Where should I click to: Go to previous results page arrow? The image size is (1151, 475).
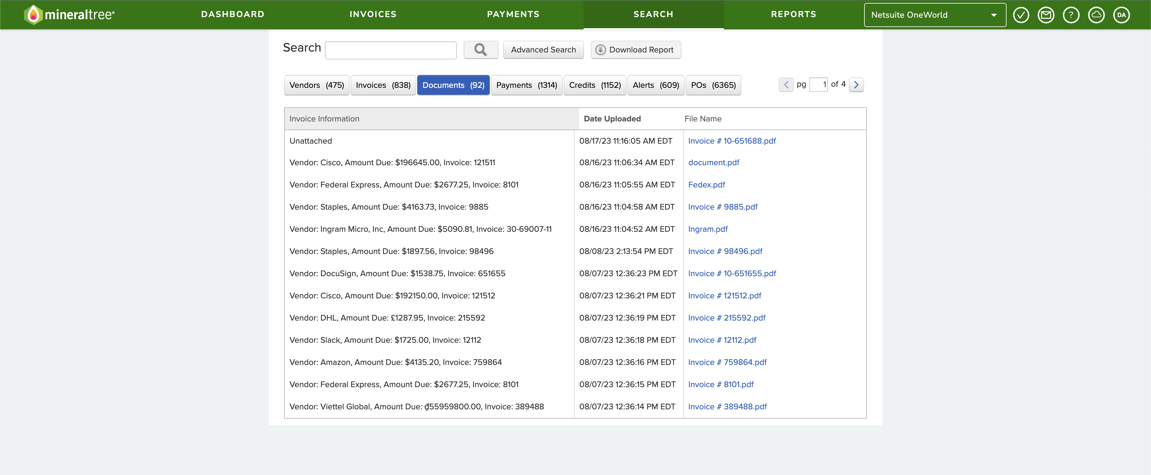point(786,85)
